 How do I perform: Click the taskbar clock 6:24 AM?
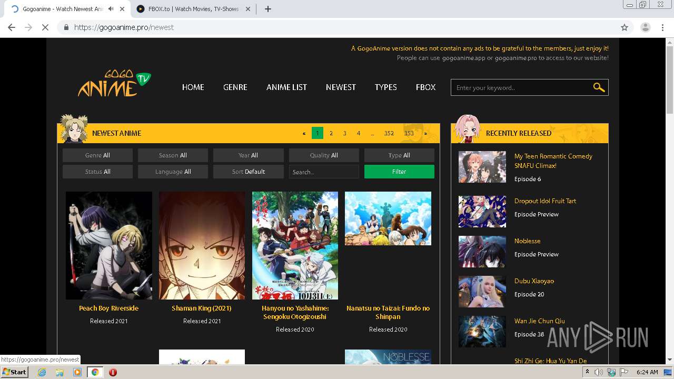tap(647, 372)
